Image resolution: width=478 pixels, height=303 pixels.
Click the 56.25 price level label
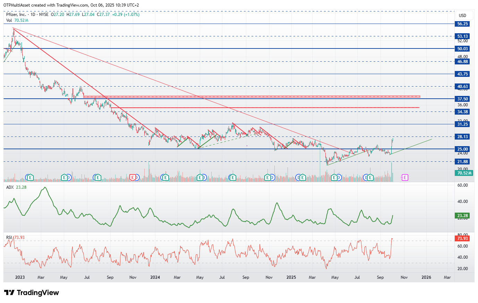click(x=462, y=24)
